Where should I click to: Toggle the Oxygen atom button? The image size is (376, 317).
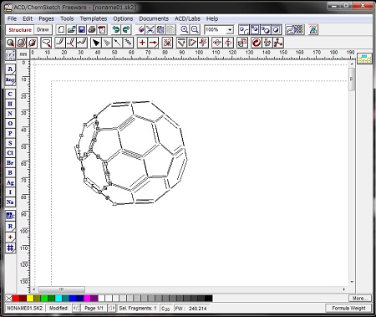pos(10,123)
